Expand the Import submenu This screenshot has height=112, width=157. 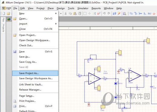point(35,24)
